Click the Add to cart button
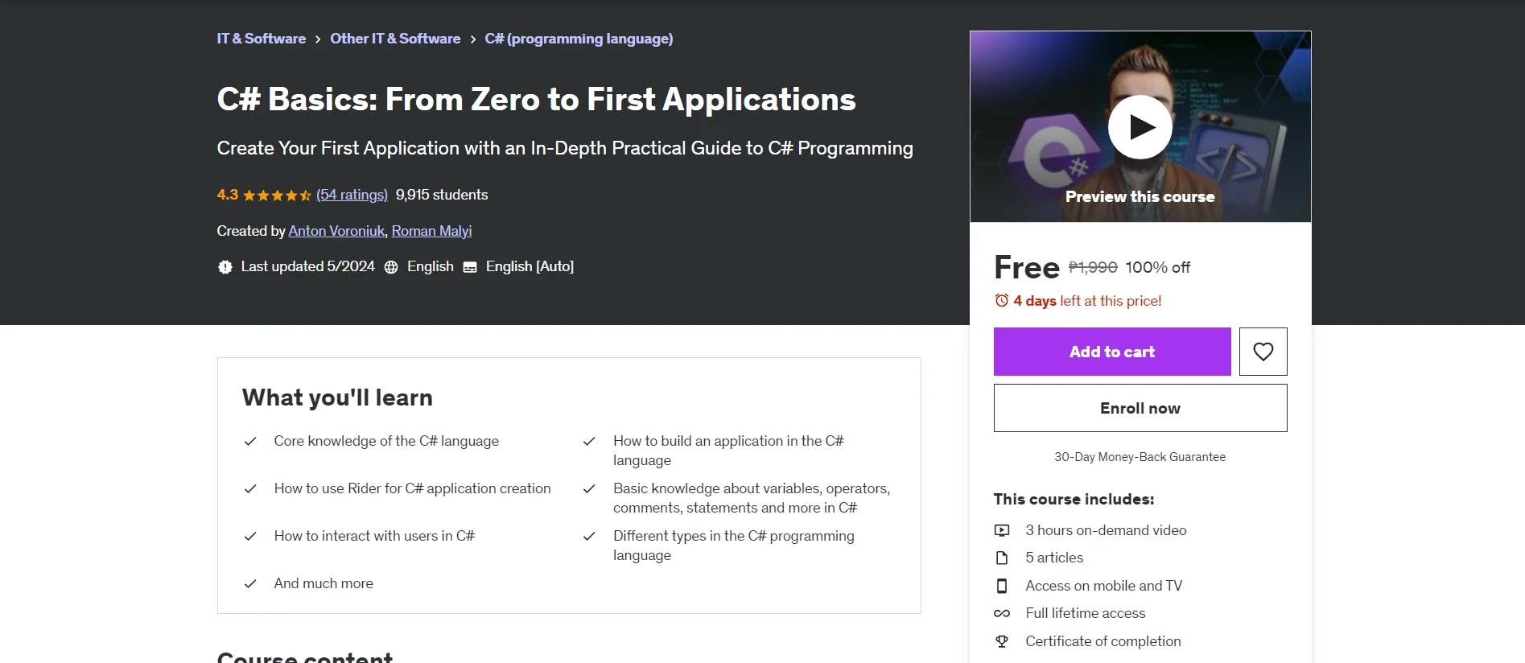Screen dimensions: 1525x663 1112,352
